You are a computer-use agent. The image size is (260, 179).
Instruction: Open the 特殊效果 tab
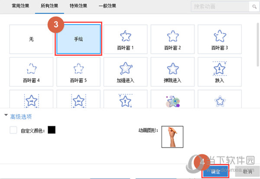[x=78, y=6]
